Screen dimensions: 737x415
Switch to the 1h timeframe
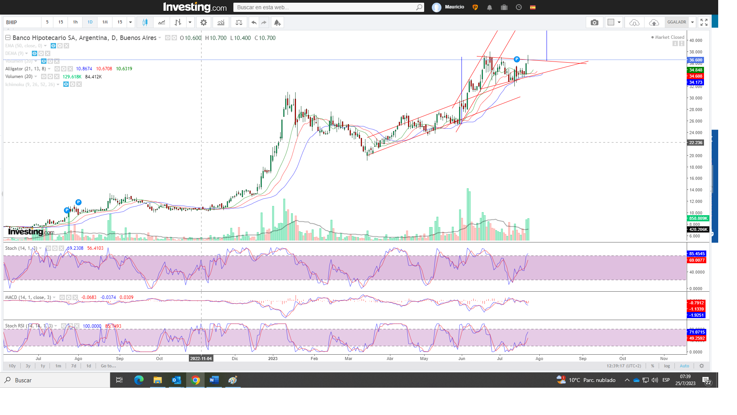click(75, 22)
